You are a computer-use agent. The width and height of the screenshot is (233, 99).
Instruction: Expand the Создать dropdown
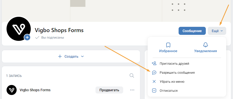(x=71, y=56)
